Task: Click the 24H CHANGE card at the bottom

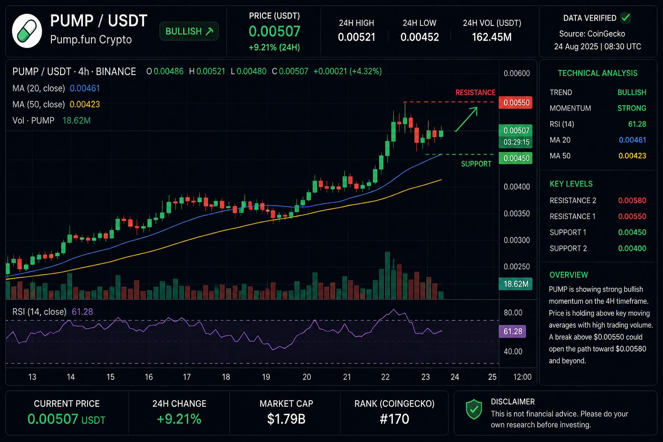Action: tap(179, 413)
